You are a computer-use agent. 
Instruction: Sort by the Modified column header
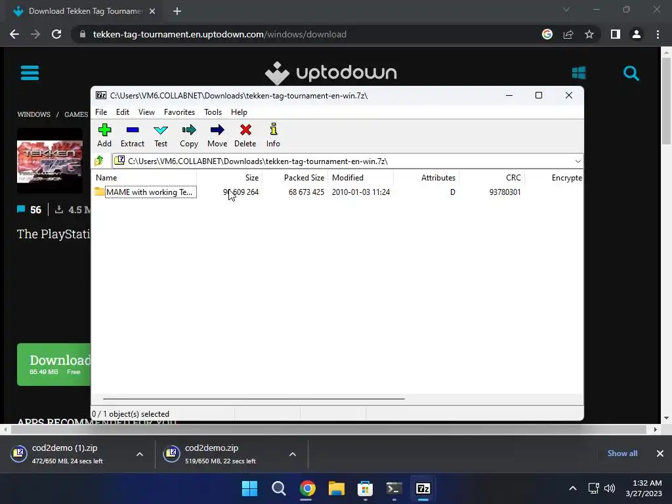pyautogui.click(x=348, y=178)
